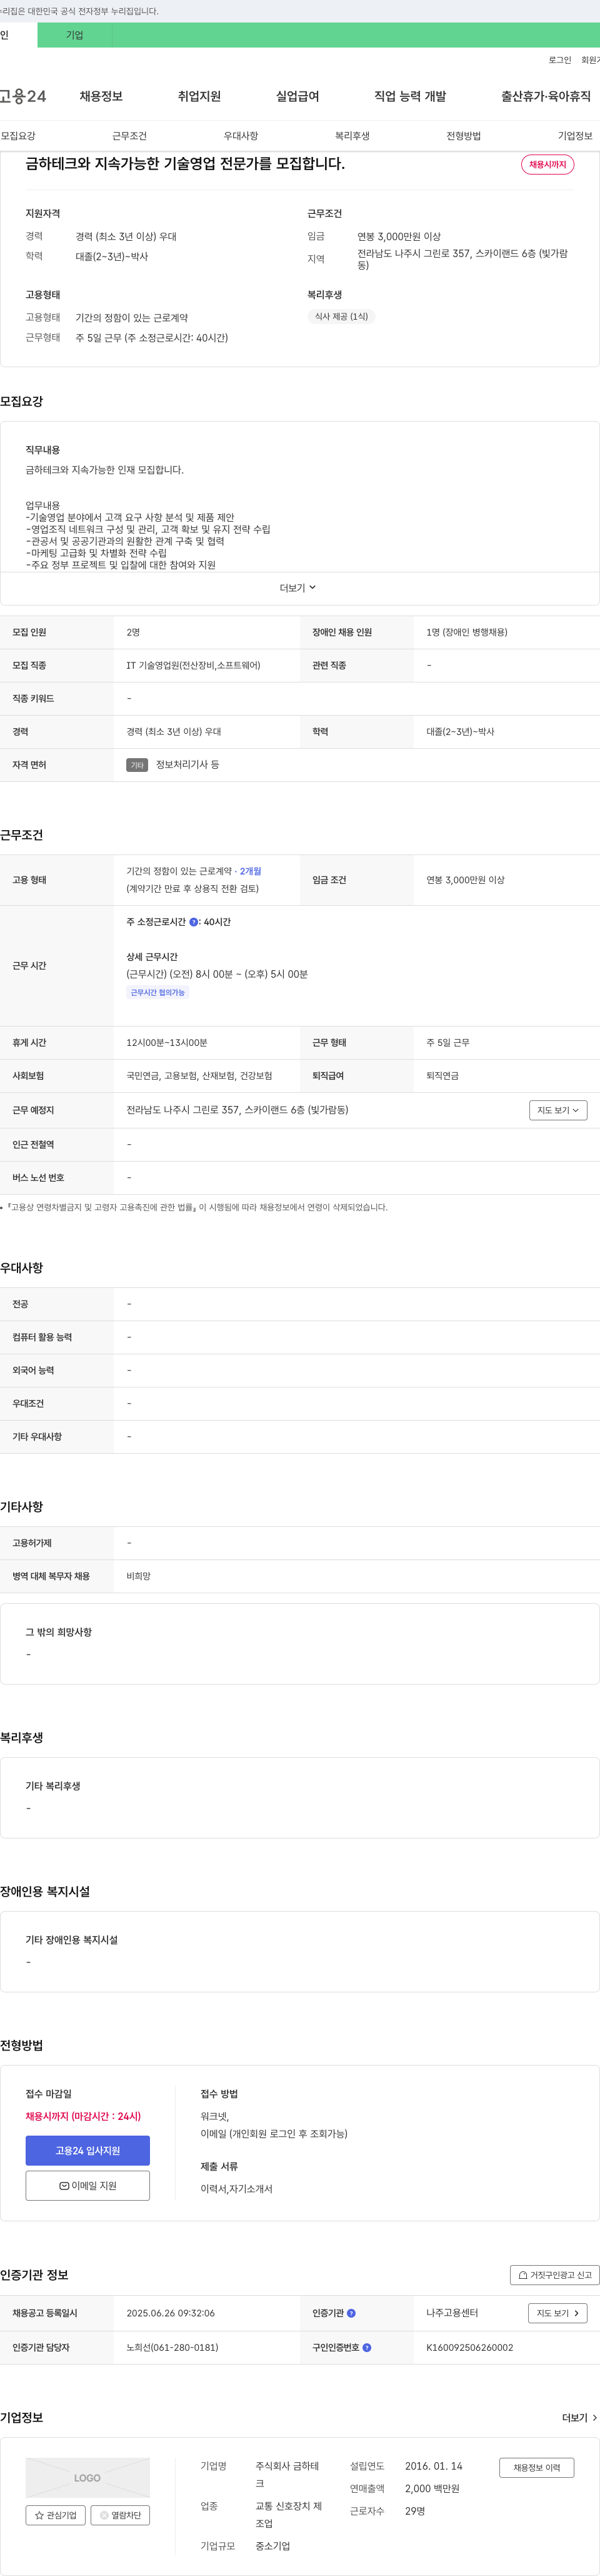Jump to the 복리후생 section tab
The width and height of the screenshot is (600, 2576).
coord(352,136)
